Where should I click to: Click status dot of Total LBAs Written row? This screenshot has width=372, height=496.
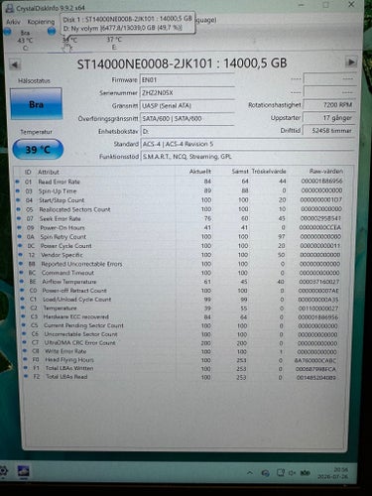click(x=26, y=368)
